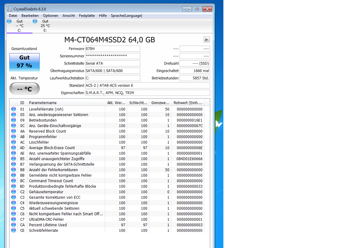Viewport: 353px width, 248px height.
Task: Click status icon of row BB
Action: (13, 175)
